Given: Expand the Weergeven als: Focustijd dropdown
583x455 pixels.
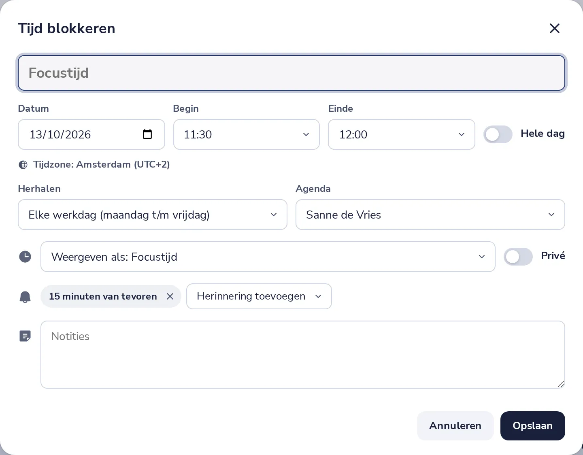Looking at the screenshot, I should [268, 257].
